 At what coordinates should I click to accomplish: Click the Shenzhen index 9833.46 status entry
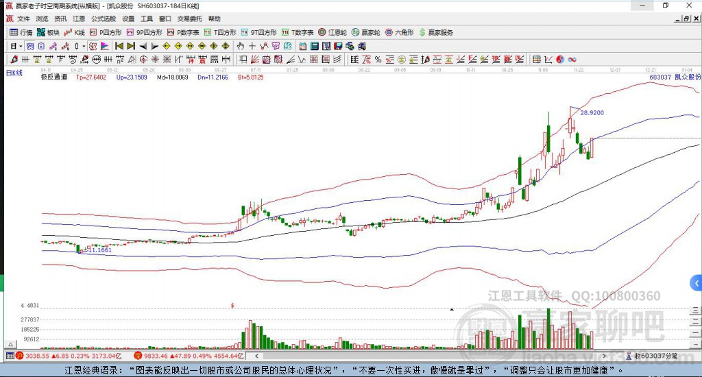189,356
